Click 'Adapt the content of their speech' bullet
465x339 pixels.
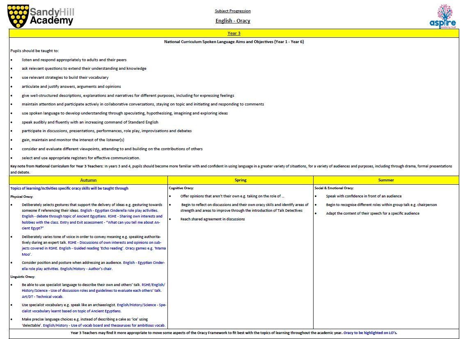click(x=373, y=213)
